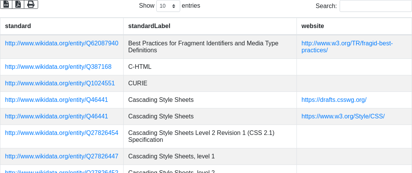Print the table
412x173 pixels.
[31, 4]
